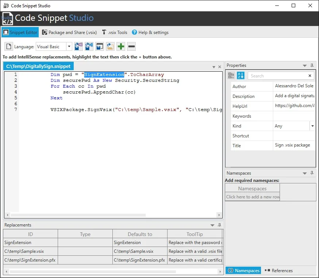Open a snippet file with the folder icon
Screen dimensions: 319x278
110,47
